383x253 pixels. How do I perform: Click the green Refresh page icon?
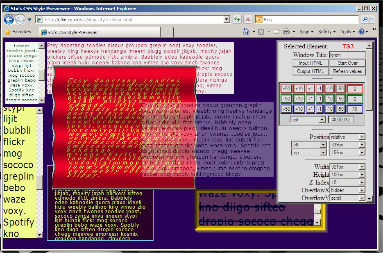237,19
